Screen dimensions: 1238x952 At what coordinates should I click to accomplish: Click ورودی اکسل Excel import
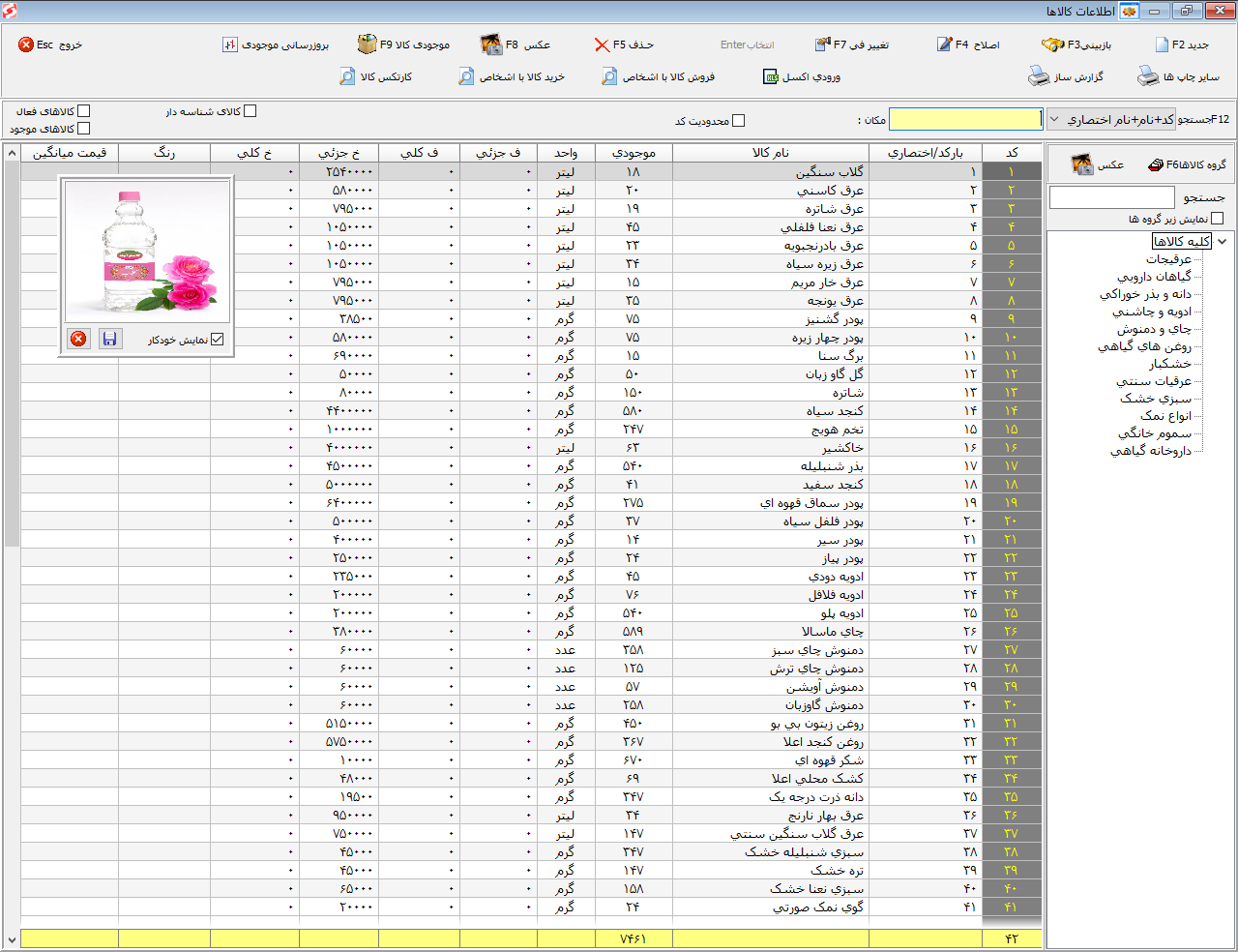tap(802, 76)
